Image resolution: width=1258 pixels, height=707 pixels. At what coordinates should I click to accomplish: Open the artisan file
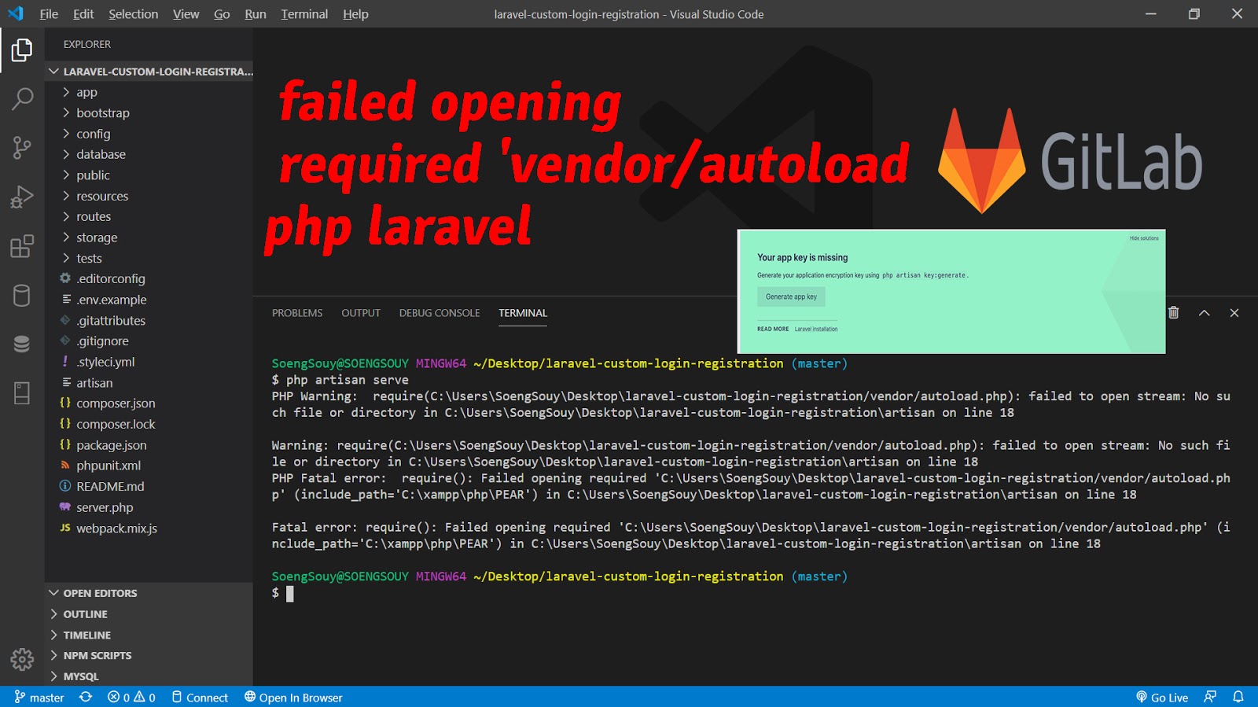[x=149, y=383]
